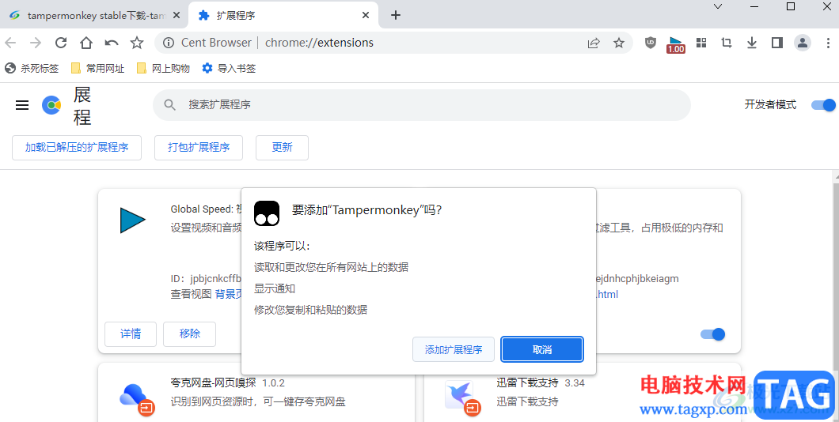The image size is (839, 422).
Task: Click the share page icon in address bar
Action: pos(594,43)
